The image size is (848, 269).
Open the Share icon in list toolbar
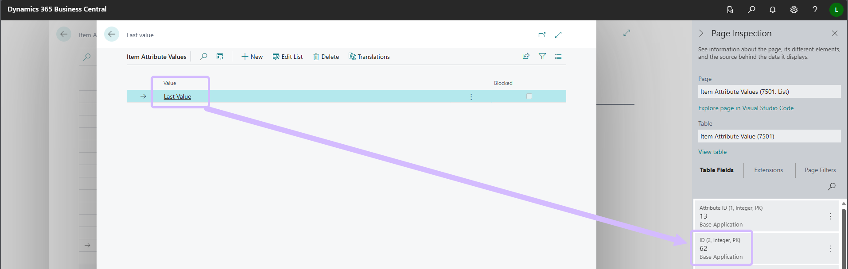526,57
